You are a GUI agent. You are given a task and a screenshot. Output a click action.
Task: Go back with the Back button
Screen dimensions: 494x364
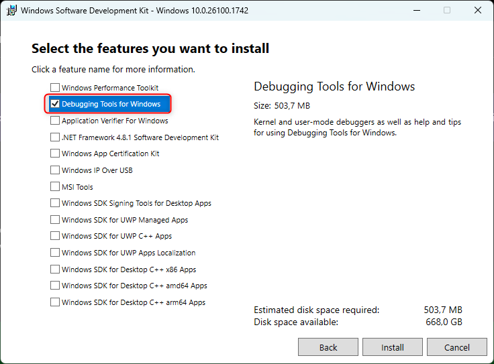pyautogui.click(x=328, y=347)
